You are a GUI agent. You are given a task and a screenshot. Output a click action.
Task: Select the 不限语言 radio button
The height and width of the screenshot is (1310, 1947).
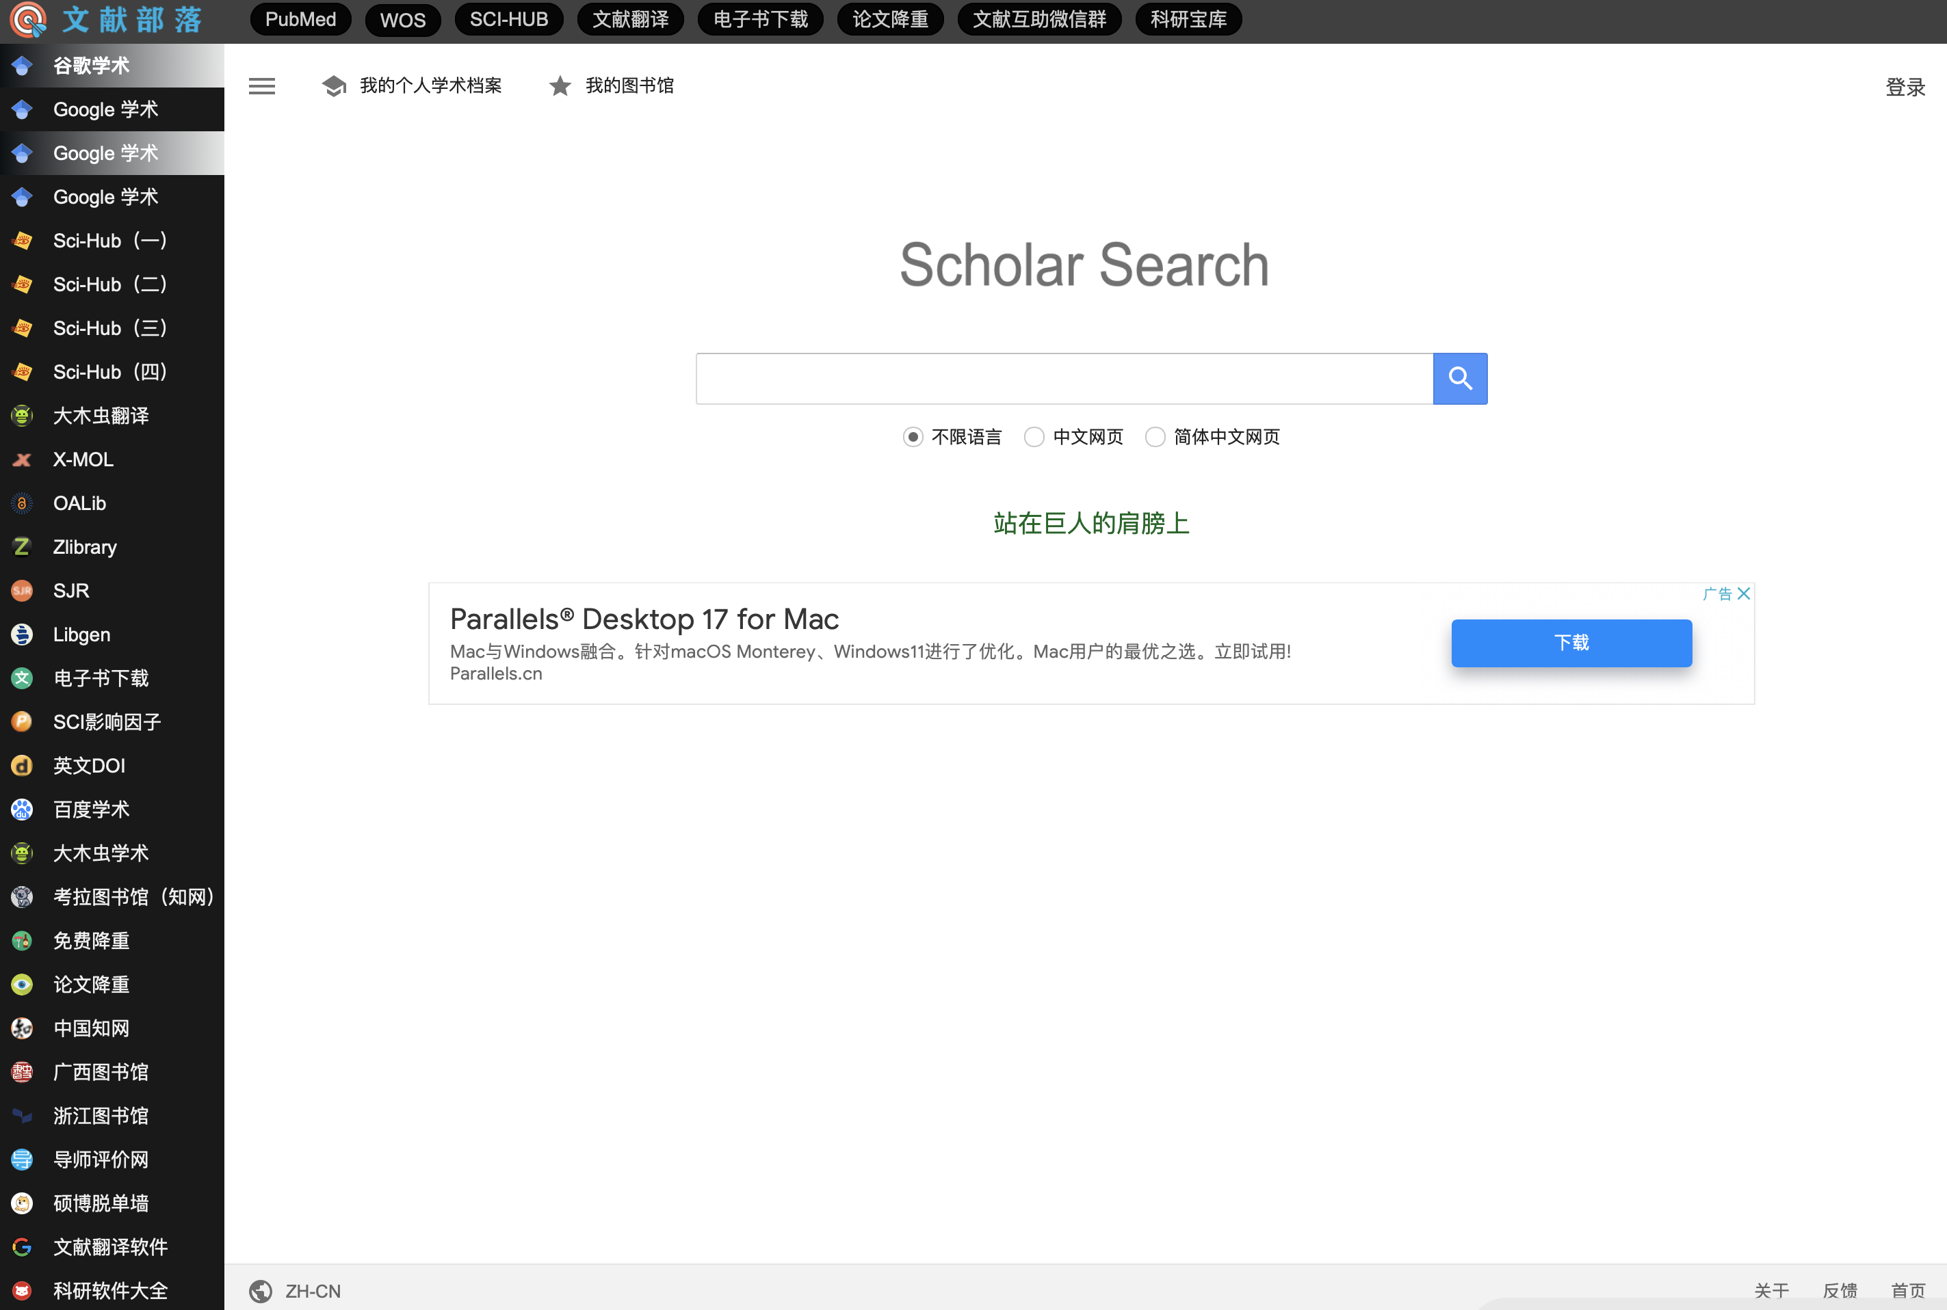pyautogui.click(x=913, y=437)
